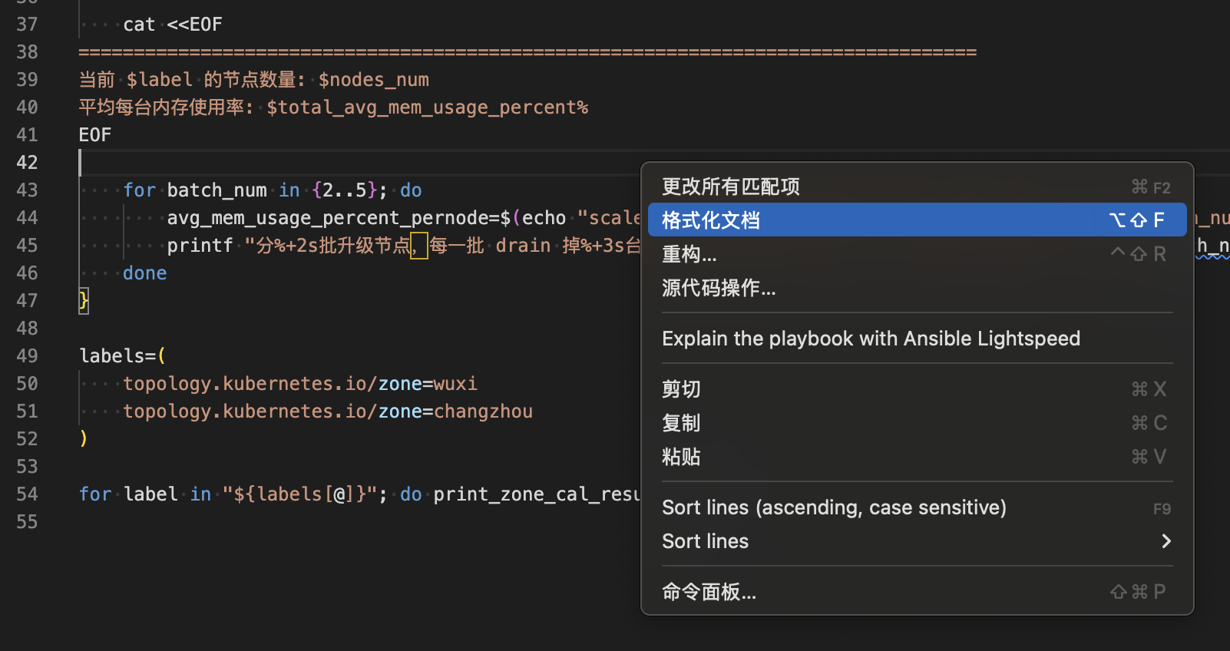Open 命令面板... from context menu
Screen dimensions: 1230x651
click(x=917, y=592)
